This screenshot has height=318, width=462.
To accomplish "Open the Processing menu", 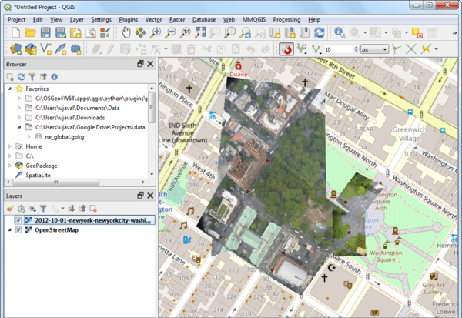I will click(x=286, y=20).
